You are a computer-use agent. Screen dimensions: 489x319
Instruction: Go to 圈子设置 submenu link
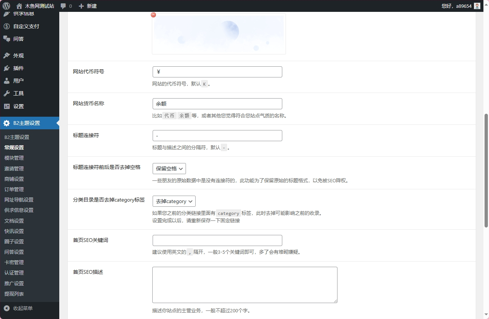14,242
